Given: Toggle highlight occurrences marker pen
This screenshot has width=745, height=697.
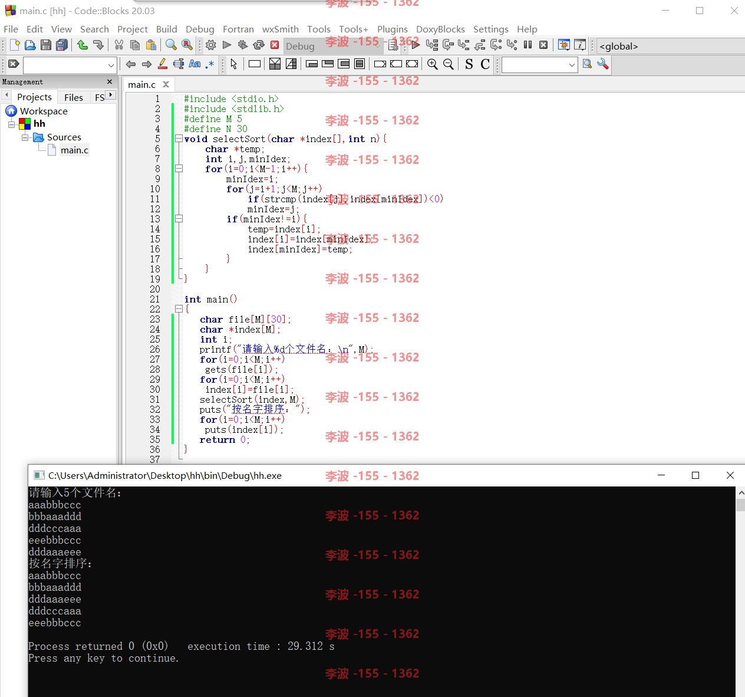Looking at the screenshot, I should (163, 64).
